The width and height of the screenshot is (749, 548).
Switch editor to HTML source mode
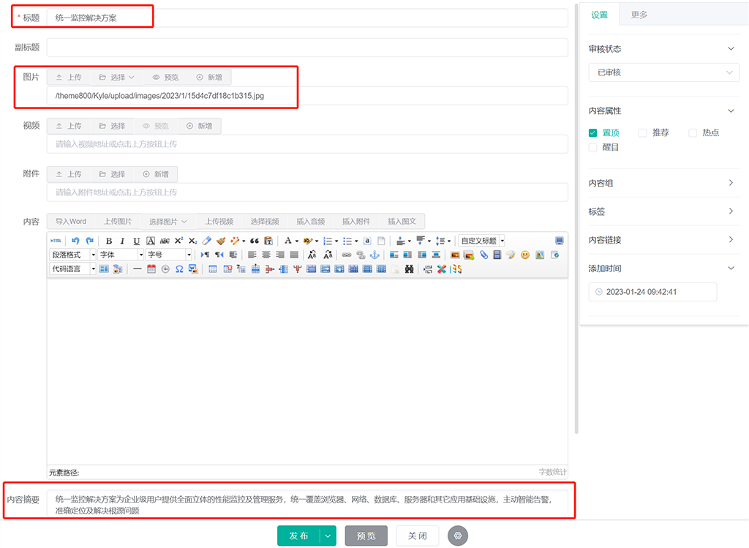tap(56, 241)
